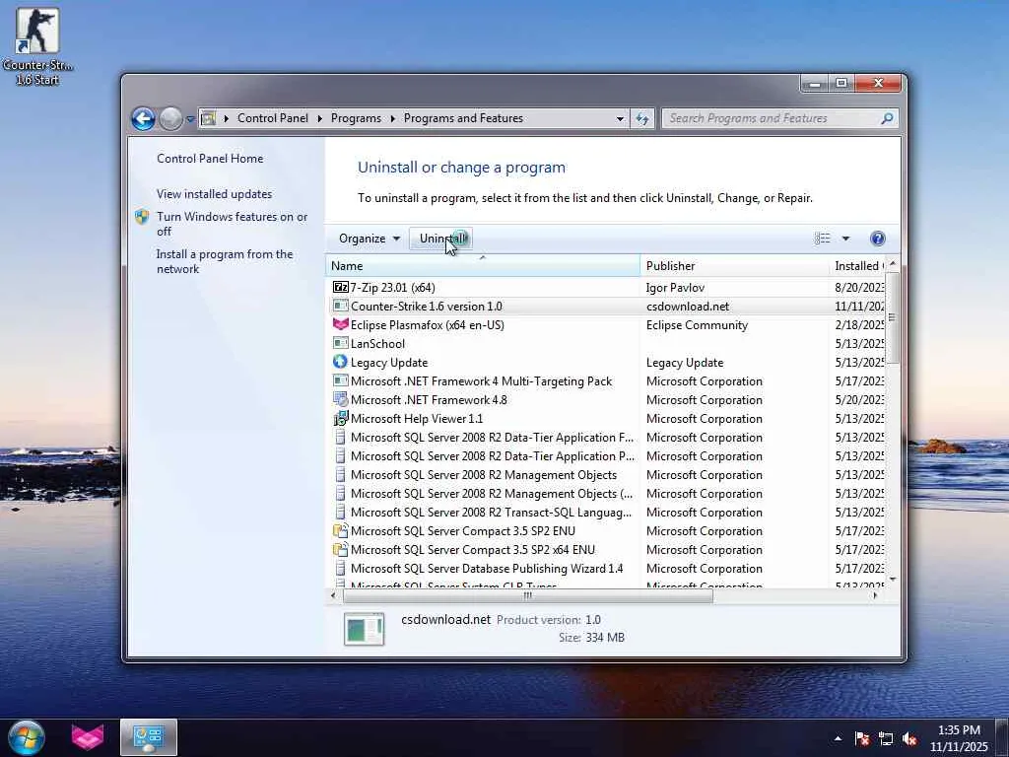Open Action Center flag tray icon

(862, 738)
